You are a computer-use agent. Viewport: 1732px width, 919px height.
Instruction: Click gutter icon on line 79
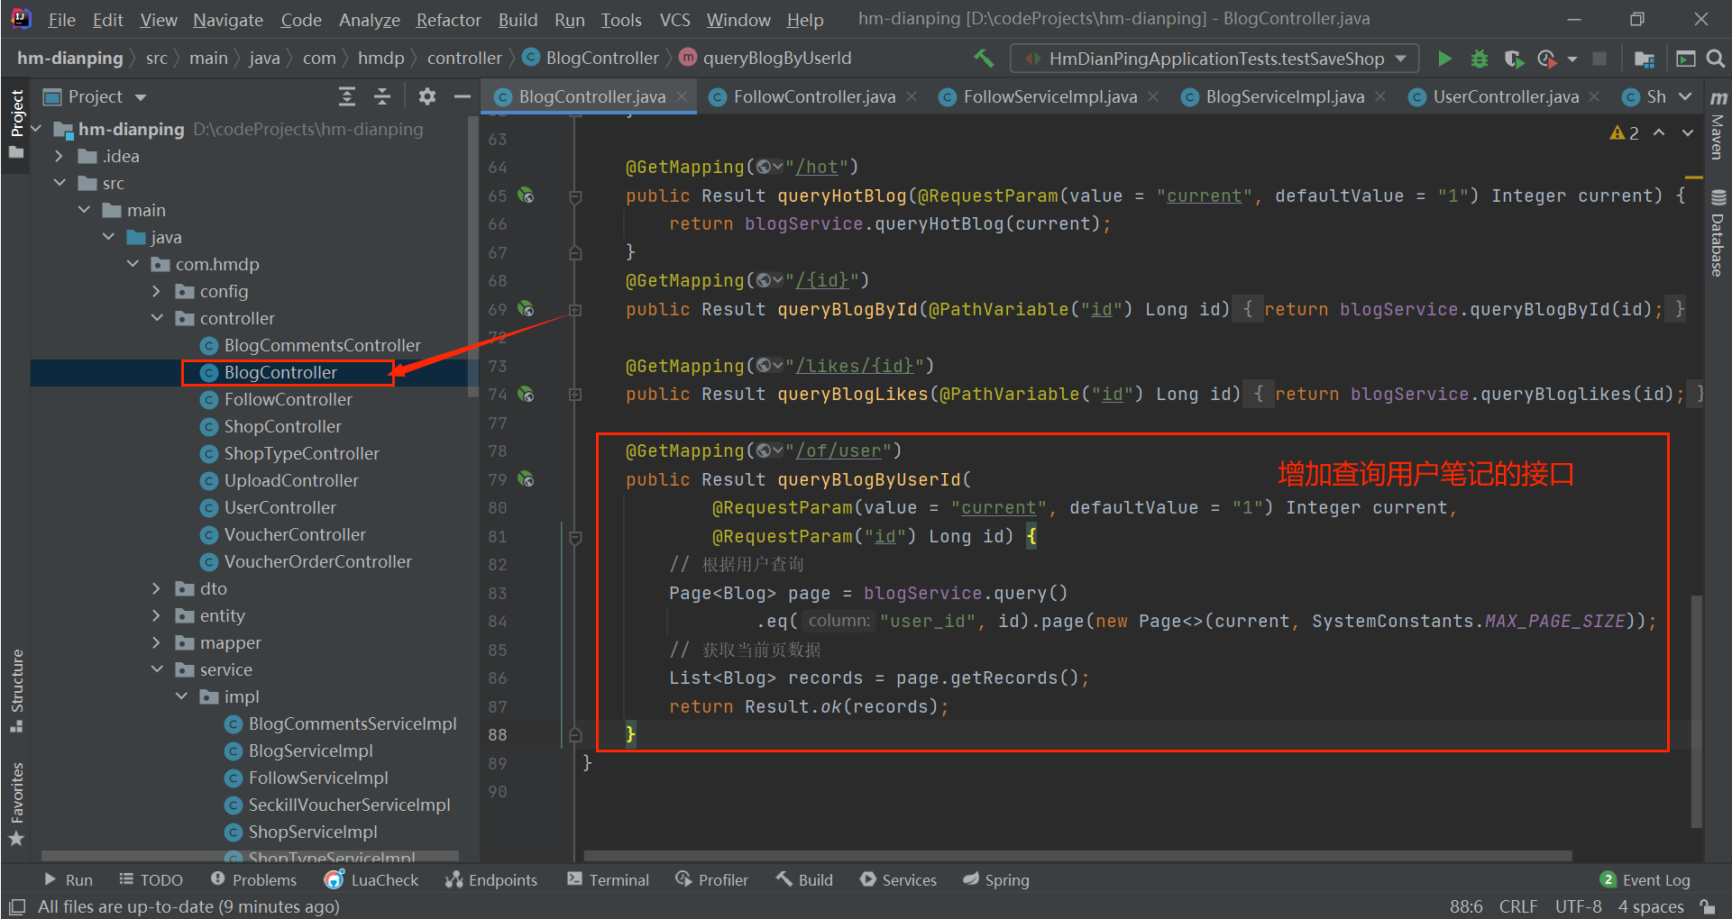[x=526, y=479]
